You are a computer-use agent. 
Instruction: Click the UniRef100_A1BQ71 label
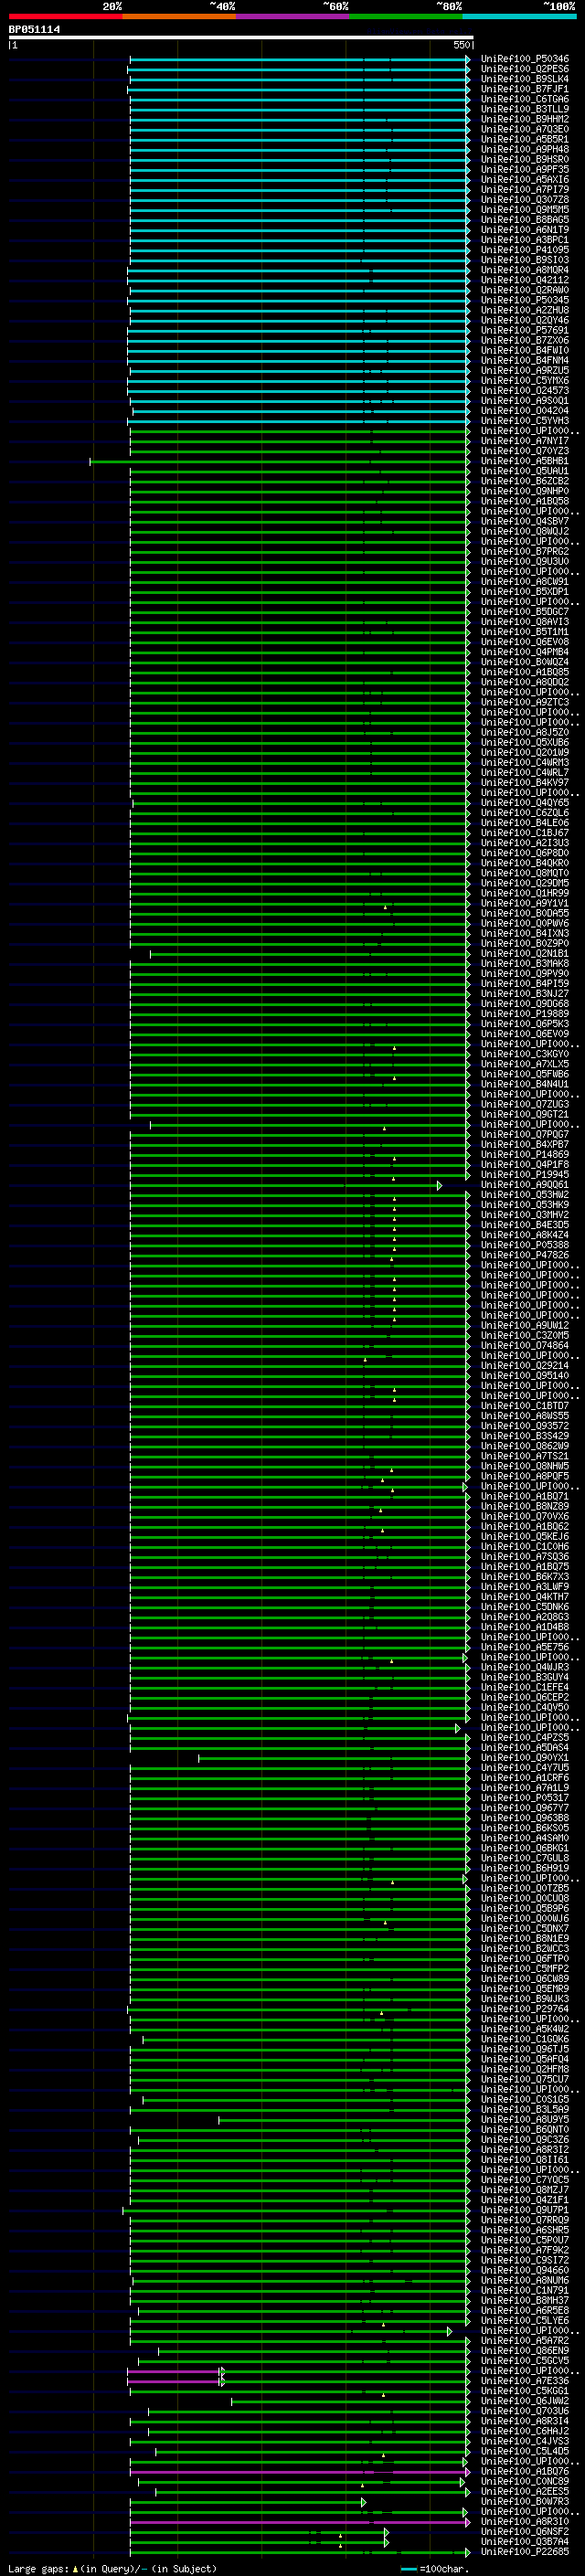(524, 1497)
